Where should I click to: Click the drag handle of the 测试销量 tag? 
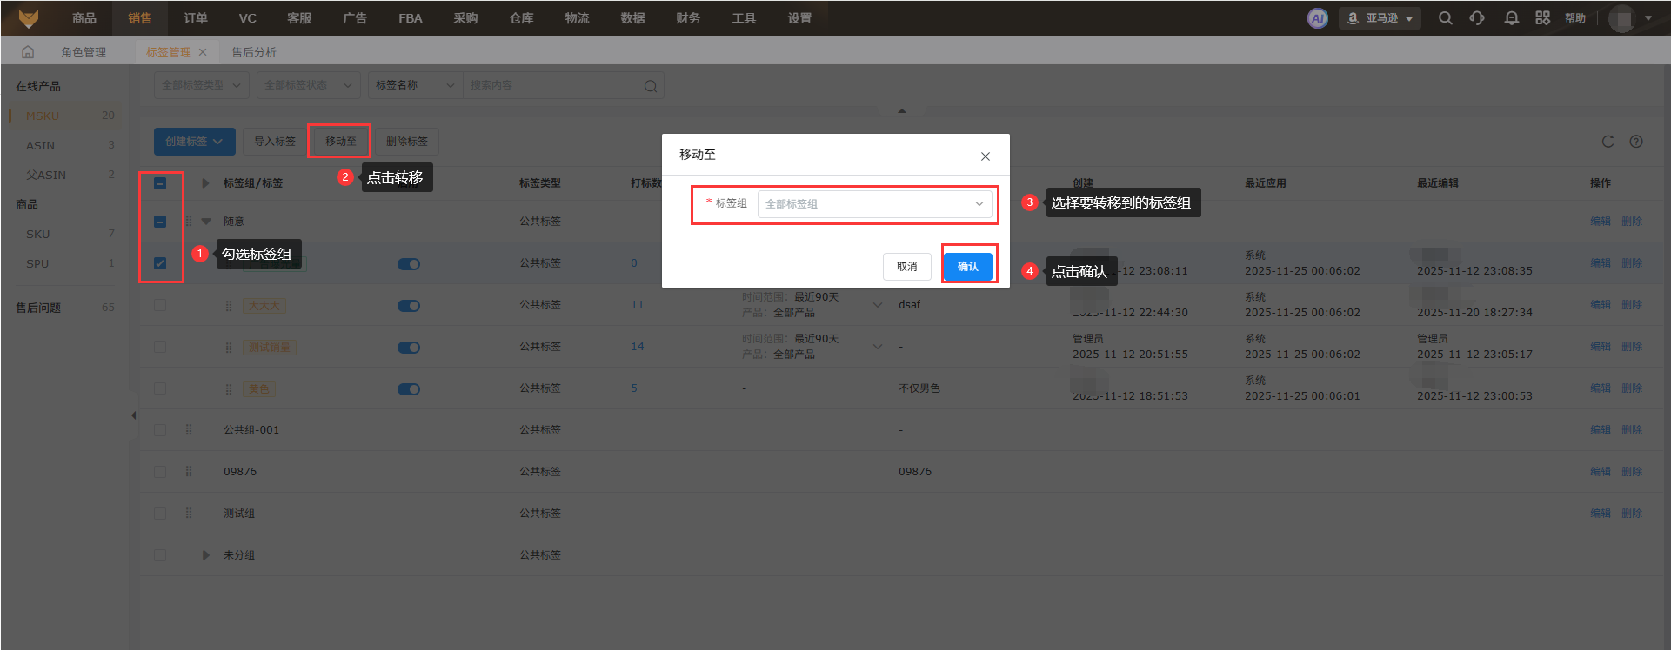pyautogui.click(x=229, y=348)
